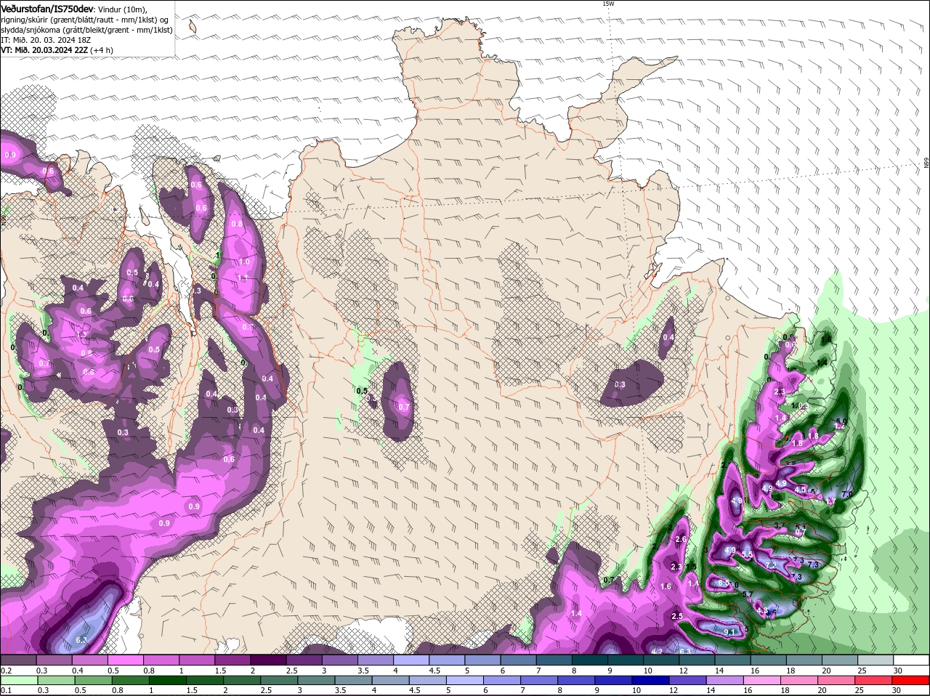
Task: Click the slydda/snjókoma legend description line
Action: (86, 30)
